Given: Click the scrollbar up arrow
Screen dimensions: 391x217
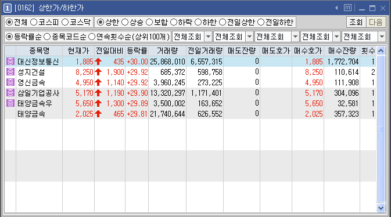Looking at the screenshot, I should click(381, 51).
